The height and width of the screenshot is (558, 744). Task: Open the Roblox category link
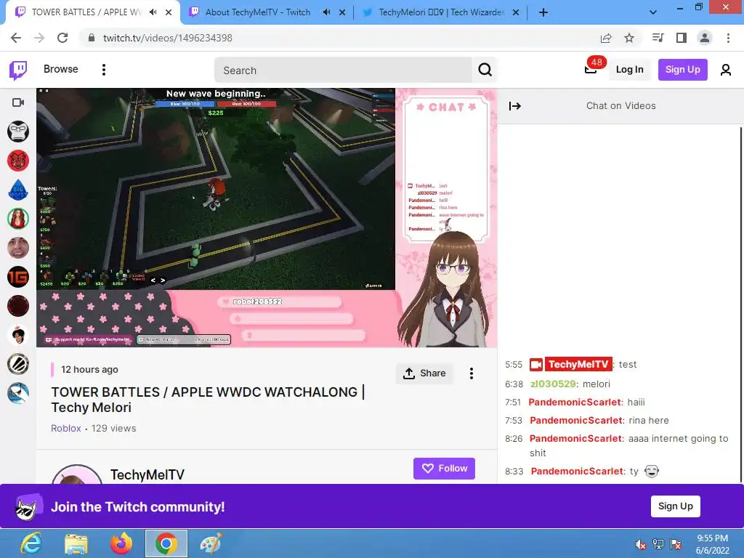point(66,428)
